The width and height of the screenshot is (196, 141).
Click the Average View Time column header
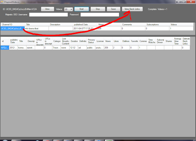coord(177,41)
